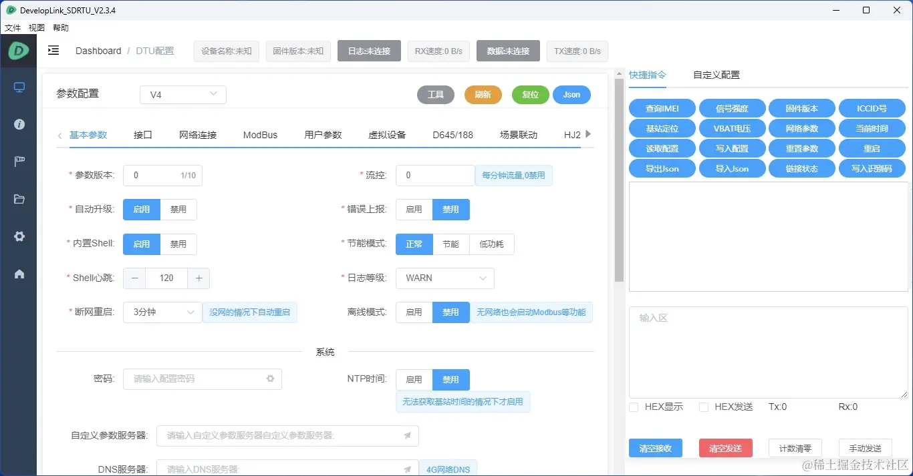Image resolution: width=913 pixels, height=476 pixels.
Task: Open the V4 version dropdown
Action: point(182,94)
